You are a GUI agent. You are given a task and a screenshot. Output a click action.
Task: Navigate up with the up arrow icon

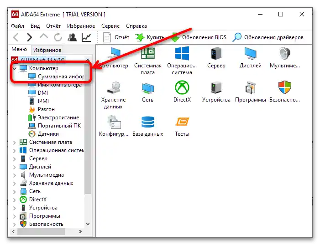point(44,36)
